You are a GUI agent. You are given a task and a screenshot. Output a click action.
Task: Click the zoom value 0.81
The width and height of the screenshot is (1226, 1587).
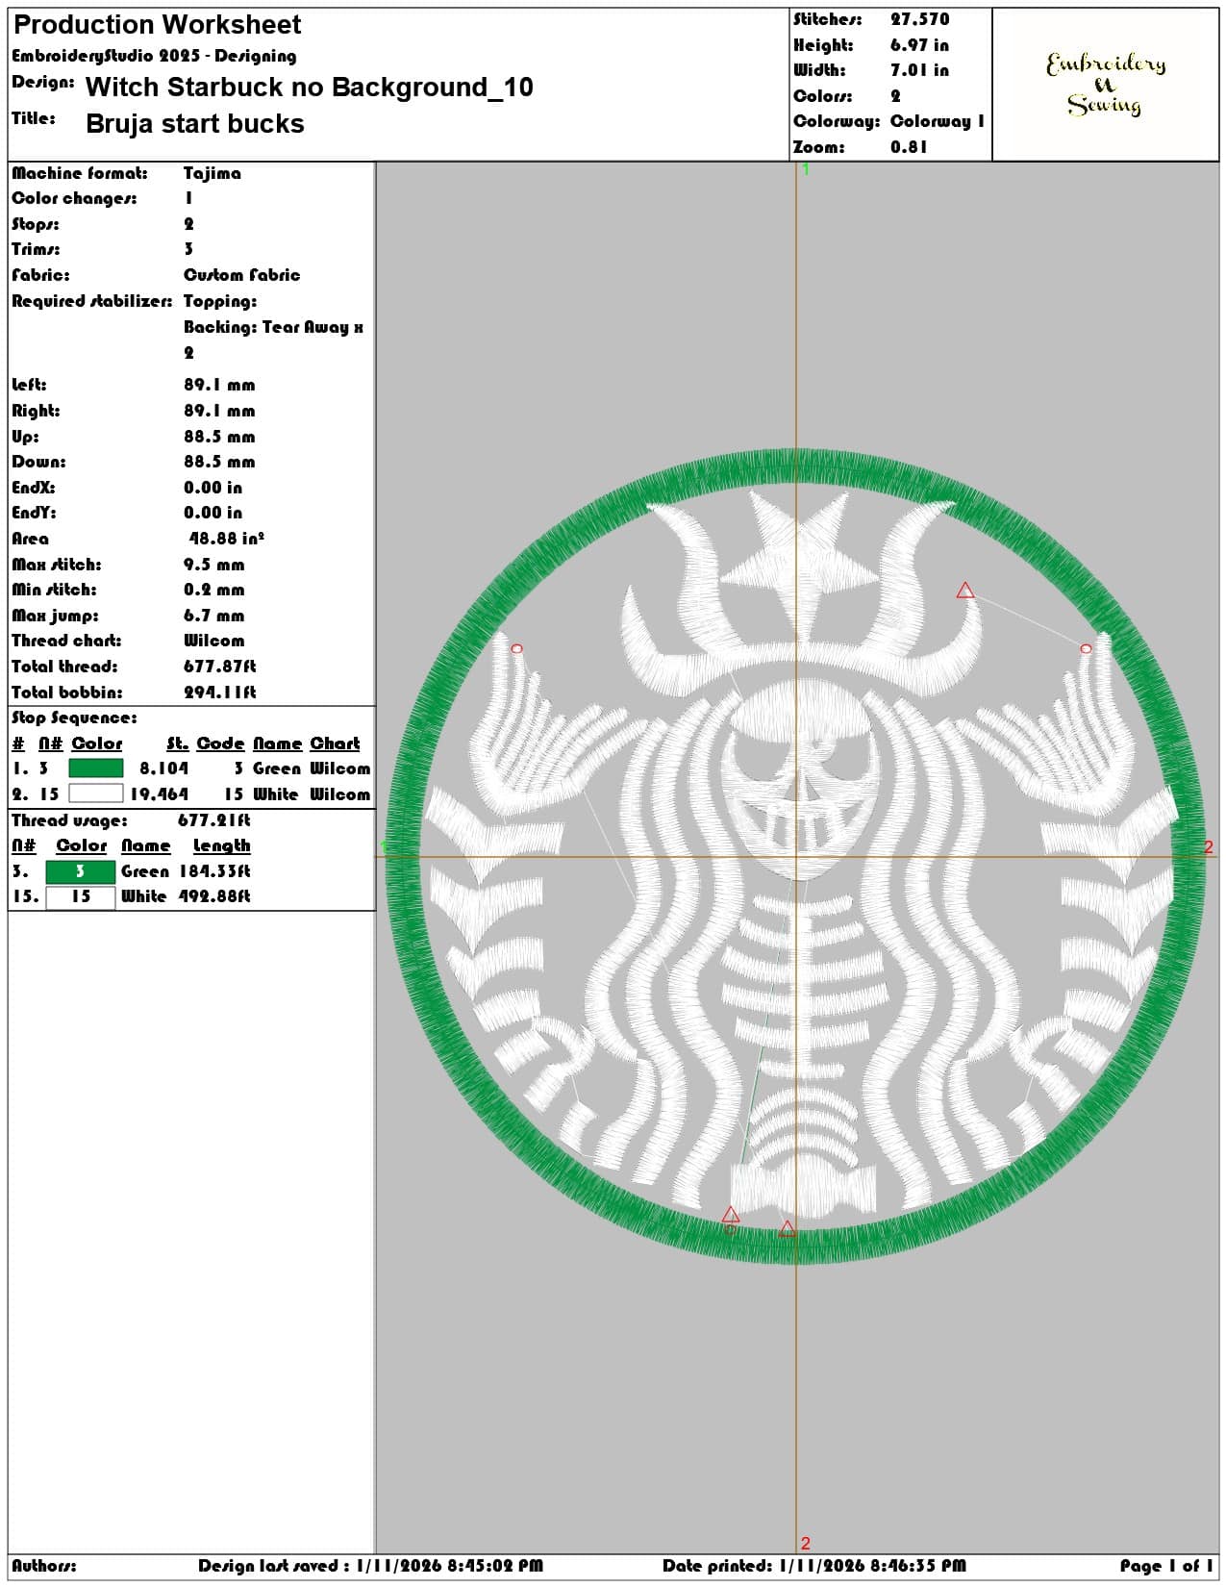909,147
